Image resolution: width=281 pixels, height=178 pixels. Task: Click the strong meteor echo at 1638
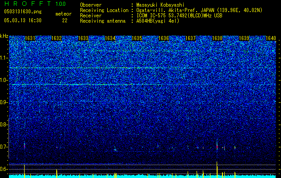coord(217,146)
